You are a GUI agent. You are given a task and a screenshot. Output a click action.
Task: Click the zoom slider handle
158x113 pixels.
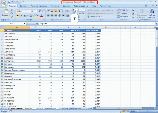coord(147,111)
